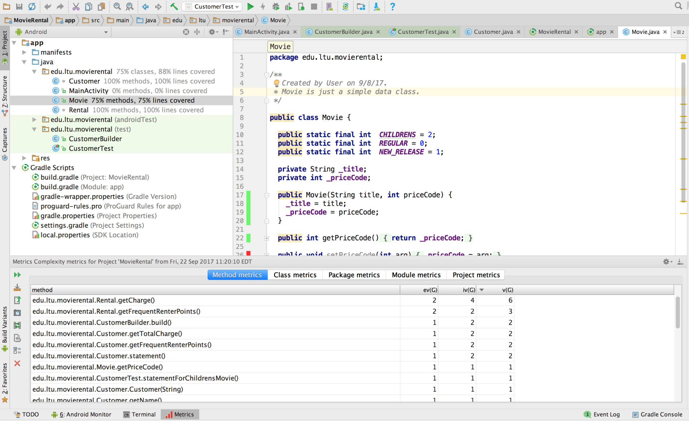
Task: Expand the res folder in project tree
Action: tap(24, 158)
